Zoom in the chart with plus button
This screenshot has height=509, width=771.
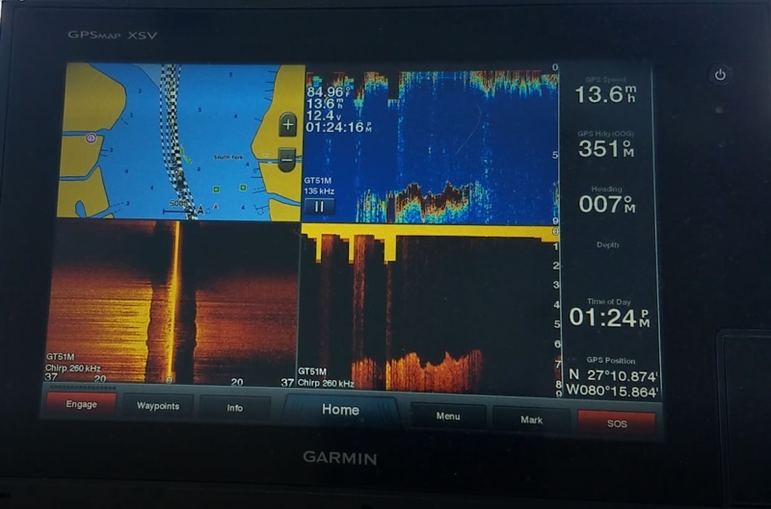(x=288, y=125)
